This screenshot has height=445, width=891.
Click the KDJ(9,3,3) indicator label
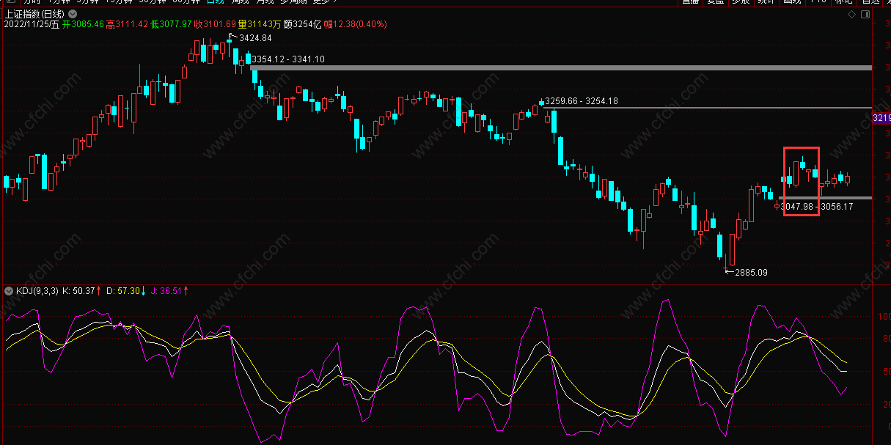[37, 291]
